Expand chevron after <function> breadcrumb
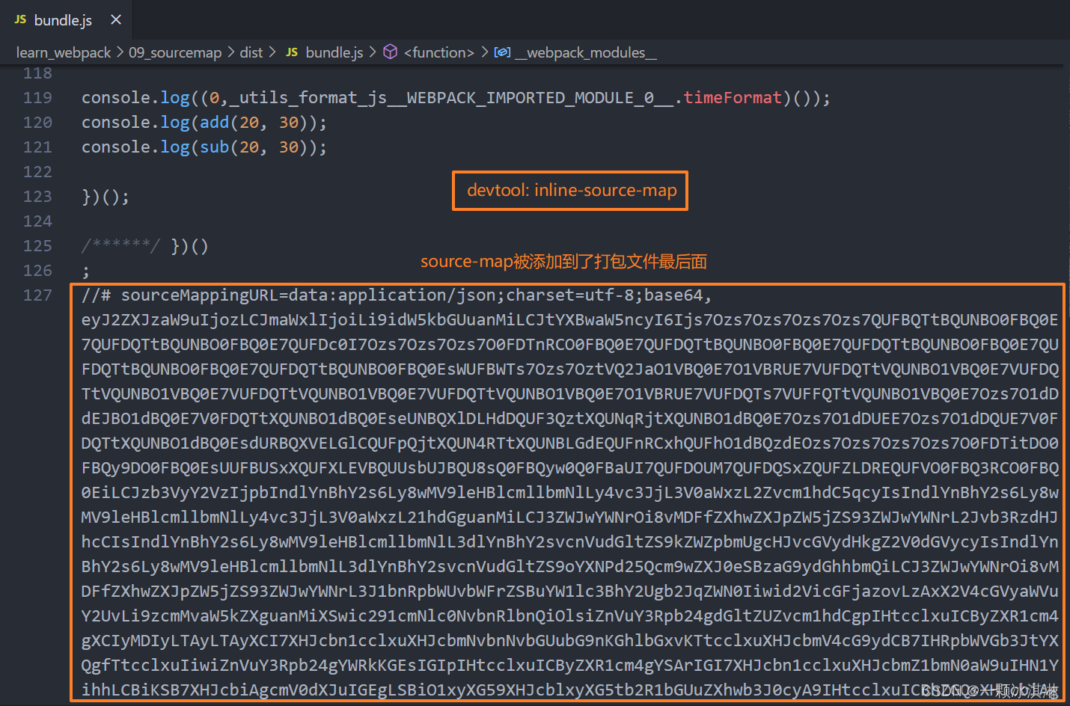Viewport: 1070px width, 706px height. (x=484, y=52)
